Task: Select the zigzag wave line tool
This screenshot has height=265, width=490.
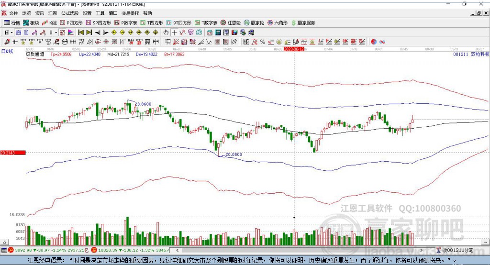Action: pyautogui.click(x=209, y=42)
